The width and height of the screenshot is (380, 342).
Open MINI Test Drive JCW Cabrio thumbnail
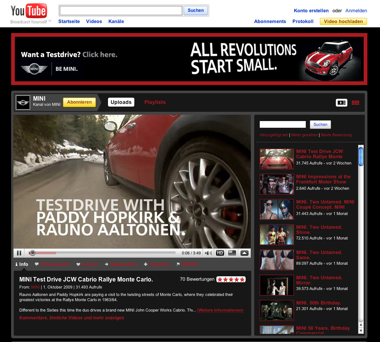[x=277, y=159]
